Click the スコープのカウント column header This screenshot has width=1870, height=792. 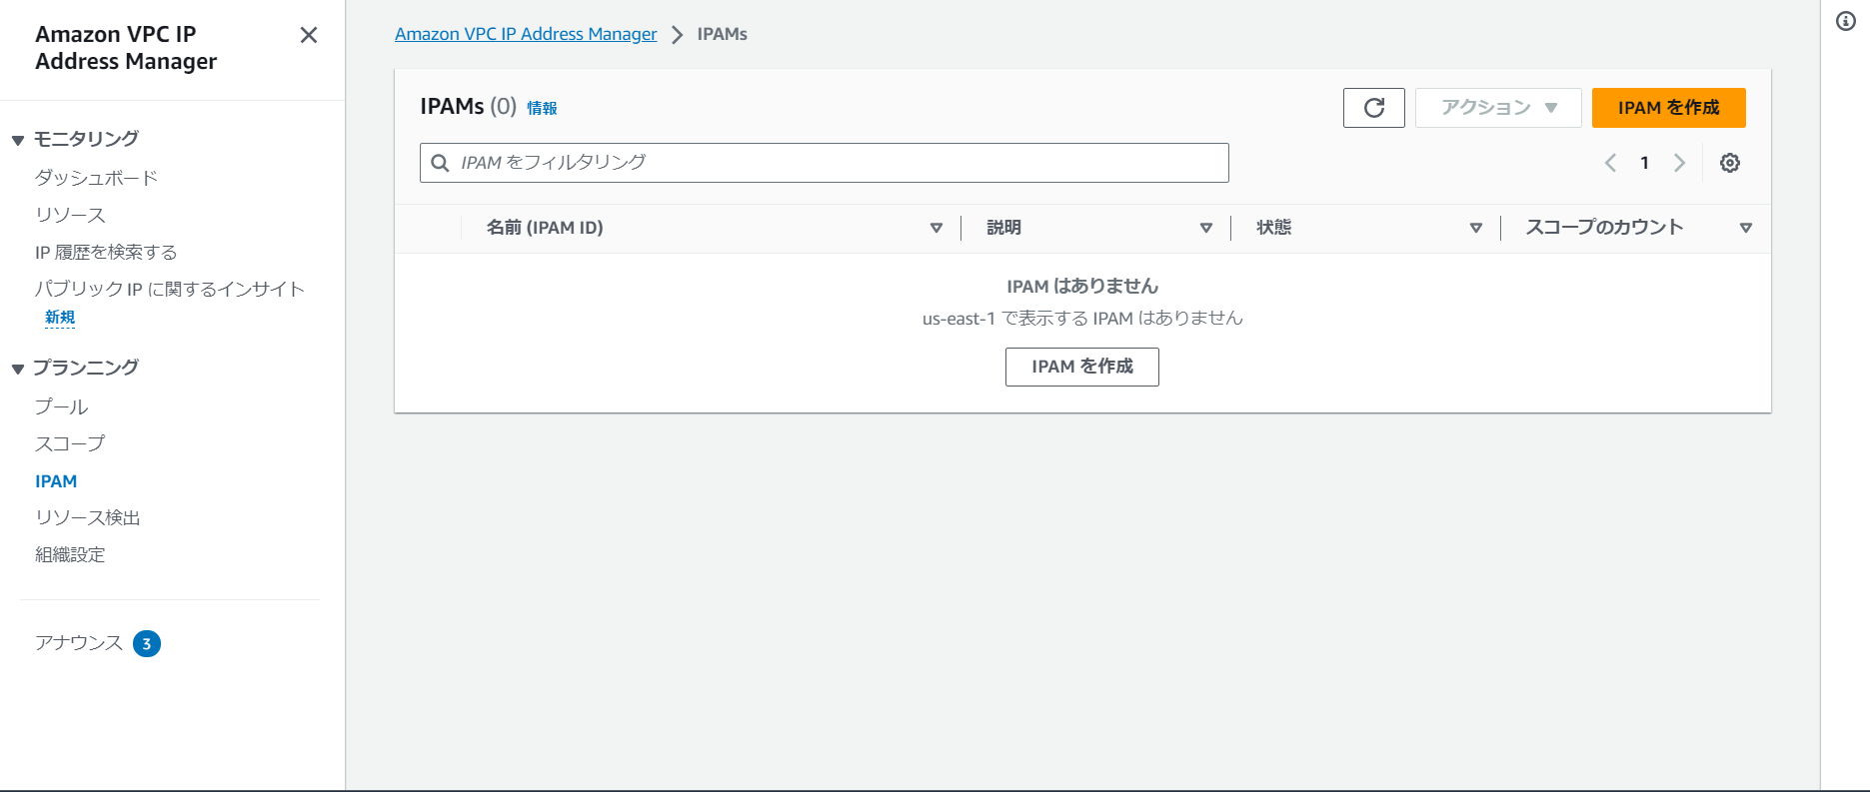click(x=1604, y=228)
